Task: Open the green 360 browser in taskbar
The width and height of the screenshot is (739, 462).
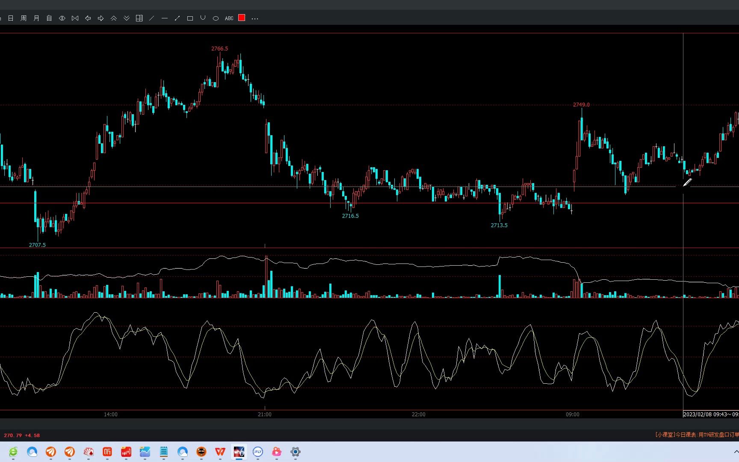Action: click(13, 452)
